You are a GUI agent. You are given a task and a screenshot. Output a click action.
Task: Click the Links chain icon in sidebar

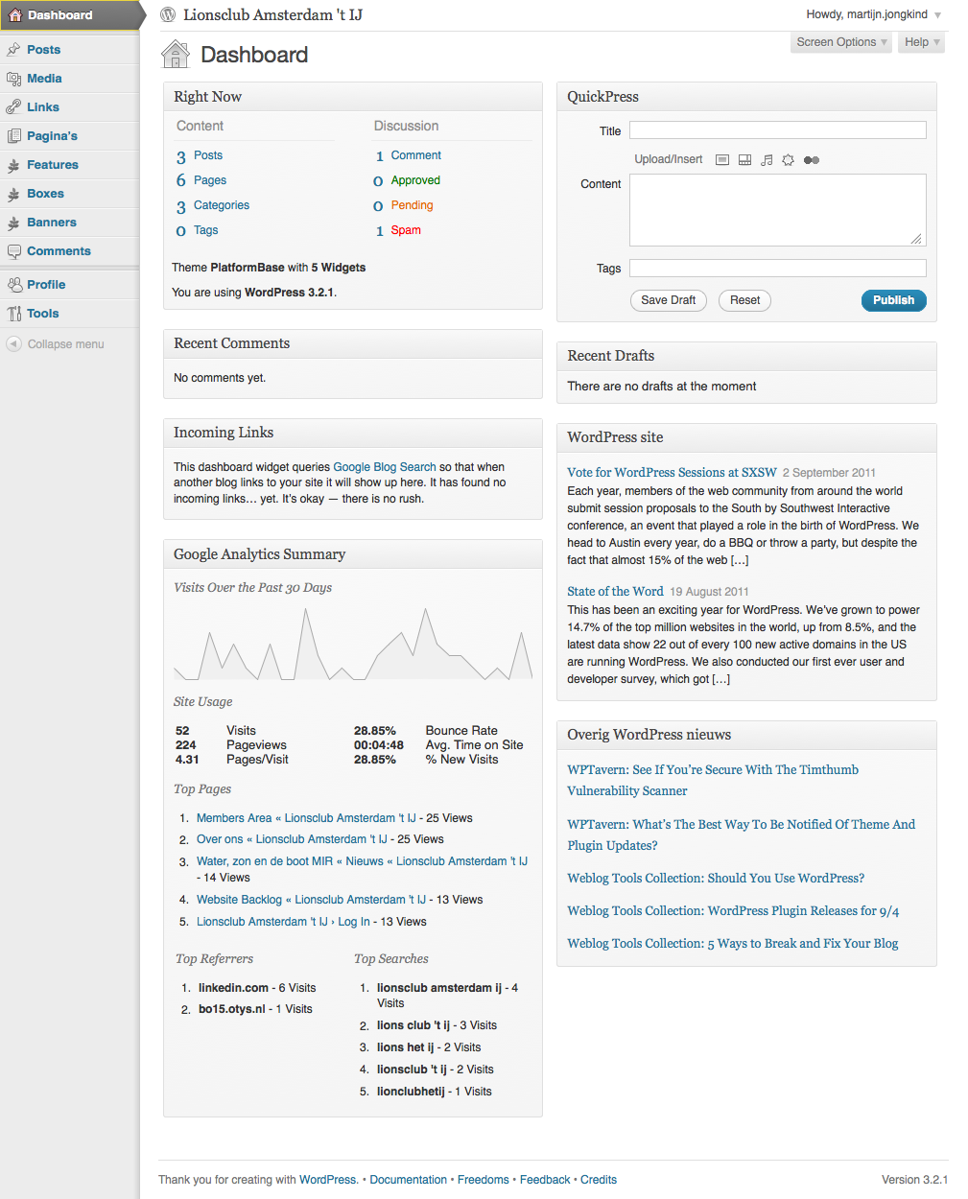[13, 106]
